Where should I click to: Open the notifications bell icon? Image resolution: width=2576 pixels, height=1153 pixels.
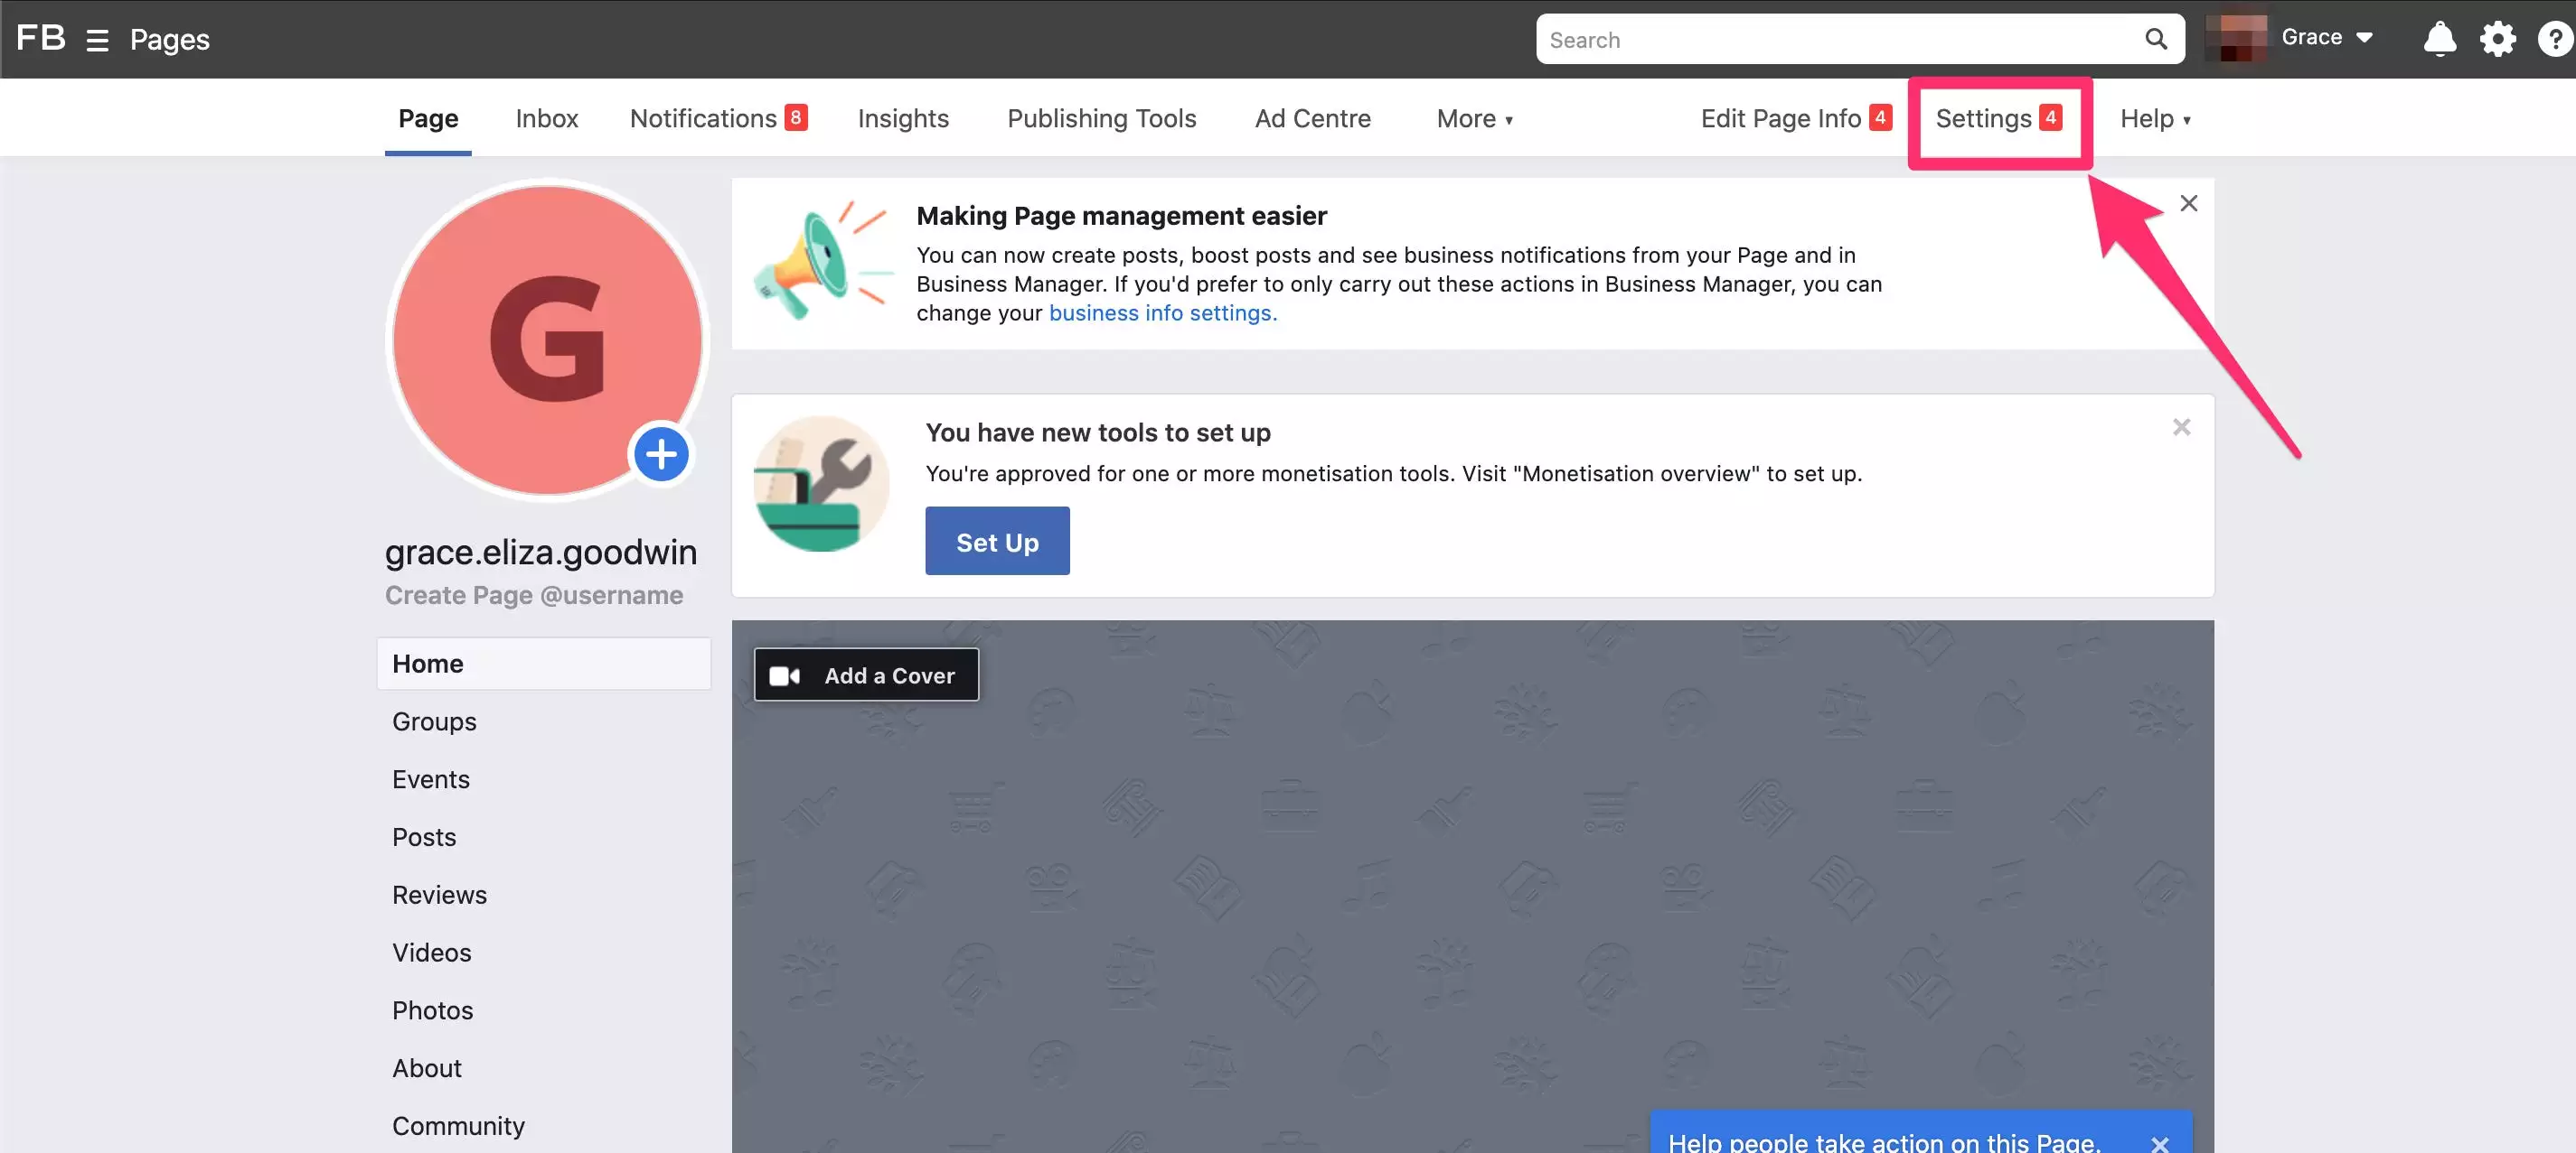click(x=2439, y=39)
